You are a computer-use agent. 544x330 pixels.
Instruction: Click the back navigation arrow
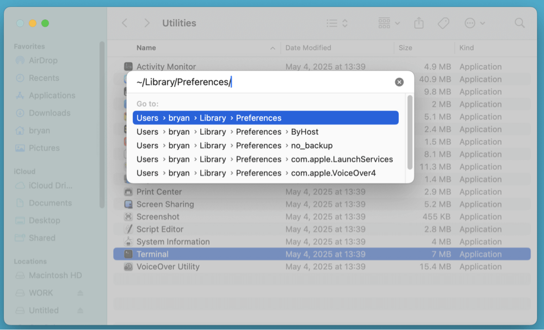point(125,23)
